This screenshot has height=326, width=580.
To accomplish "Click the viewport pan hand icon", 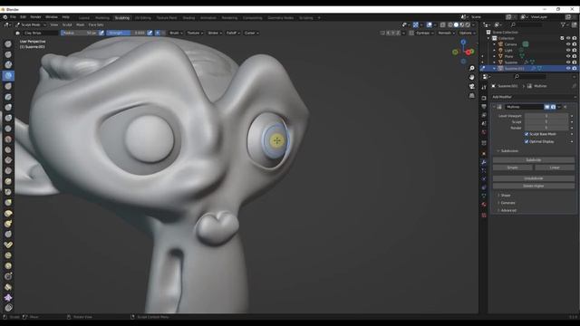I will pos(471,77).
